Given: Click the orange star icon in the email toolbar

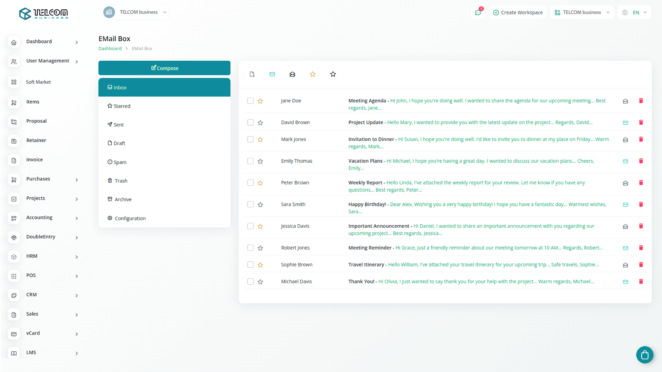Looking at the screenshot, I should (313, 74).
